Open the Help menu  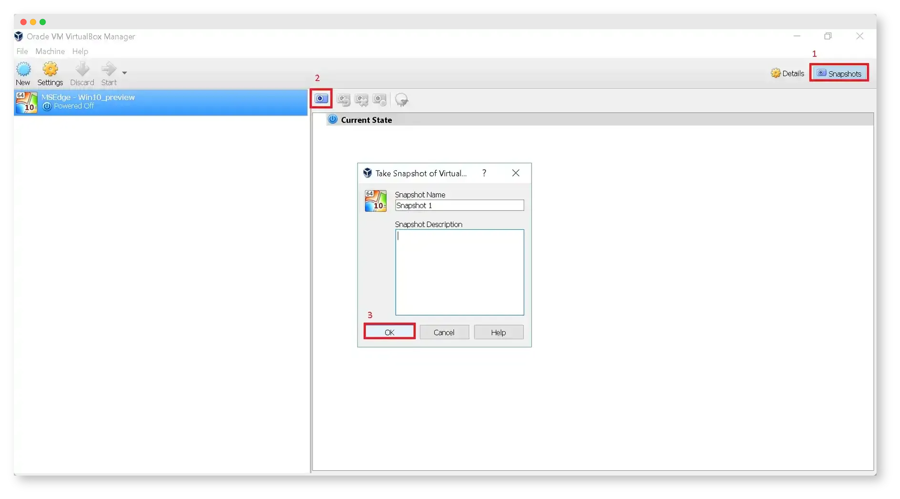[x=80, y=51]
